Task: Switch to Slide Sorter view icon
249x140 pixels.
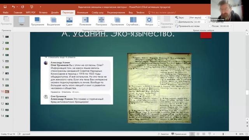Action: [x=198, y=134]
